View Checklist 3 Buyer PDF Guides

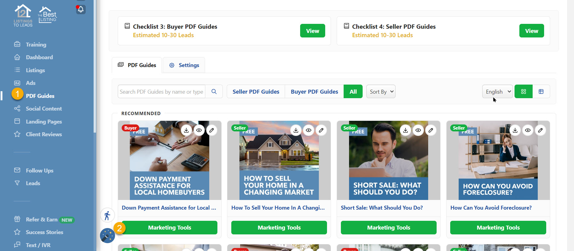click(x=312, y=31)
